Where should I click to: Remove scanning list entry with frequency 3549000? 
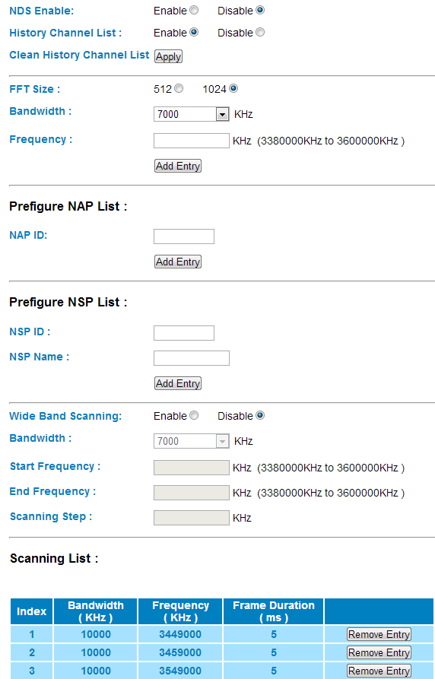click(x=379, y=671)
